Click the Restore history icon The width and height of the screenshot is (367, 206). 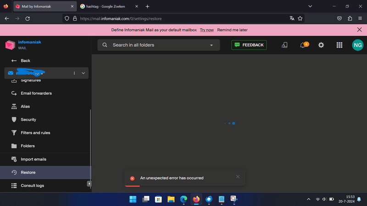click(x=14, y=173)
